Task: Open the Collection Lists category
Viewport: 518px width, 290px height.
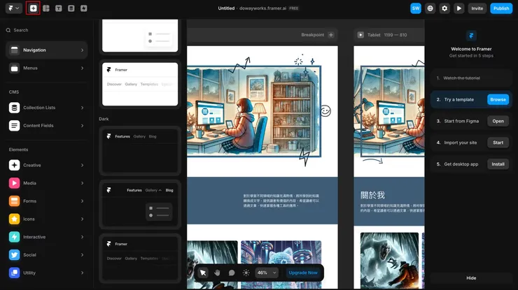Action: point(46,108)
